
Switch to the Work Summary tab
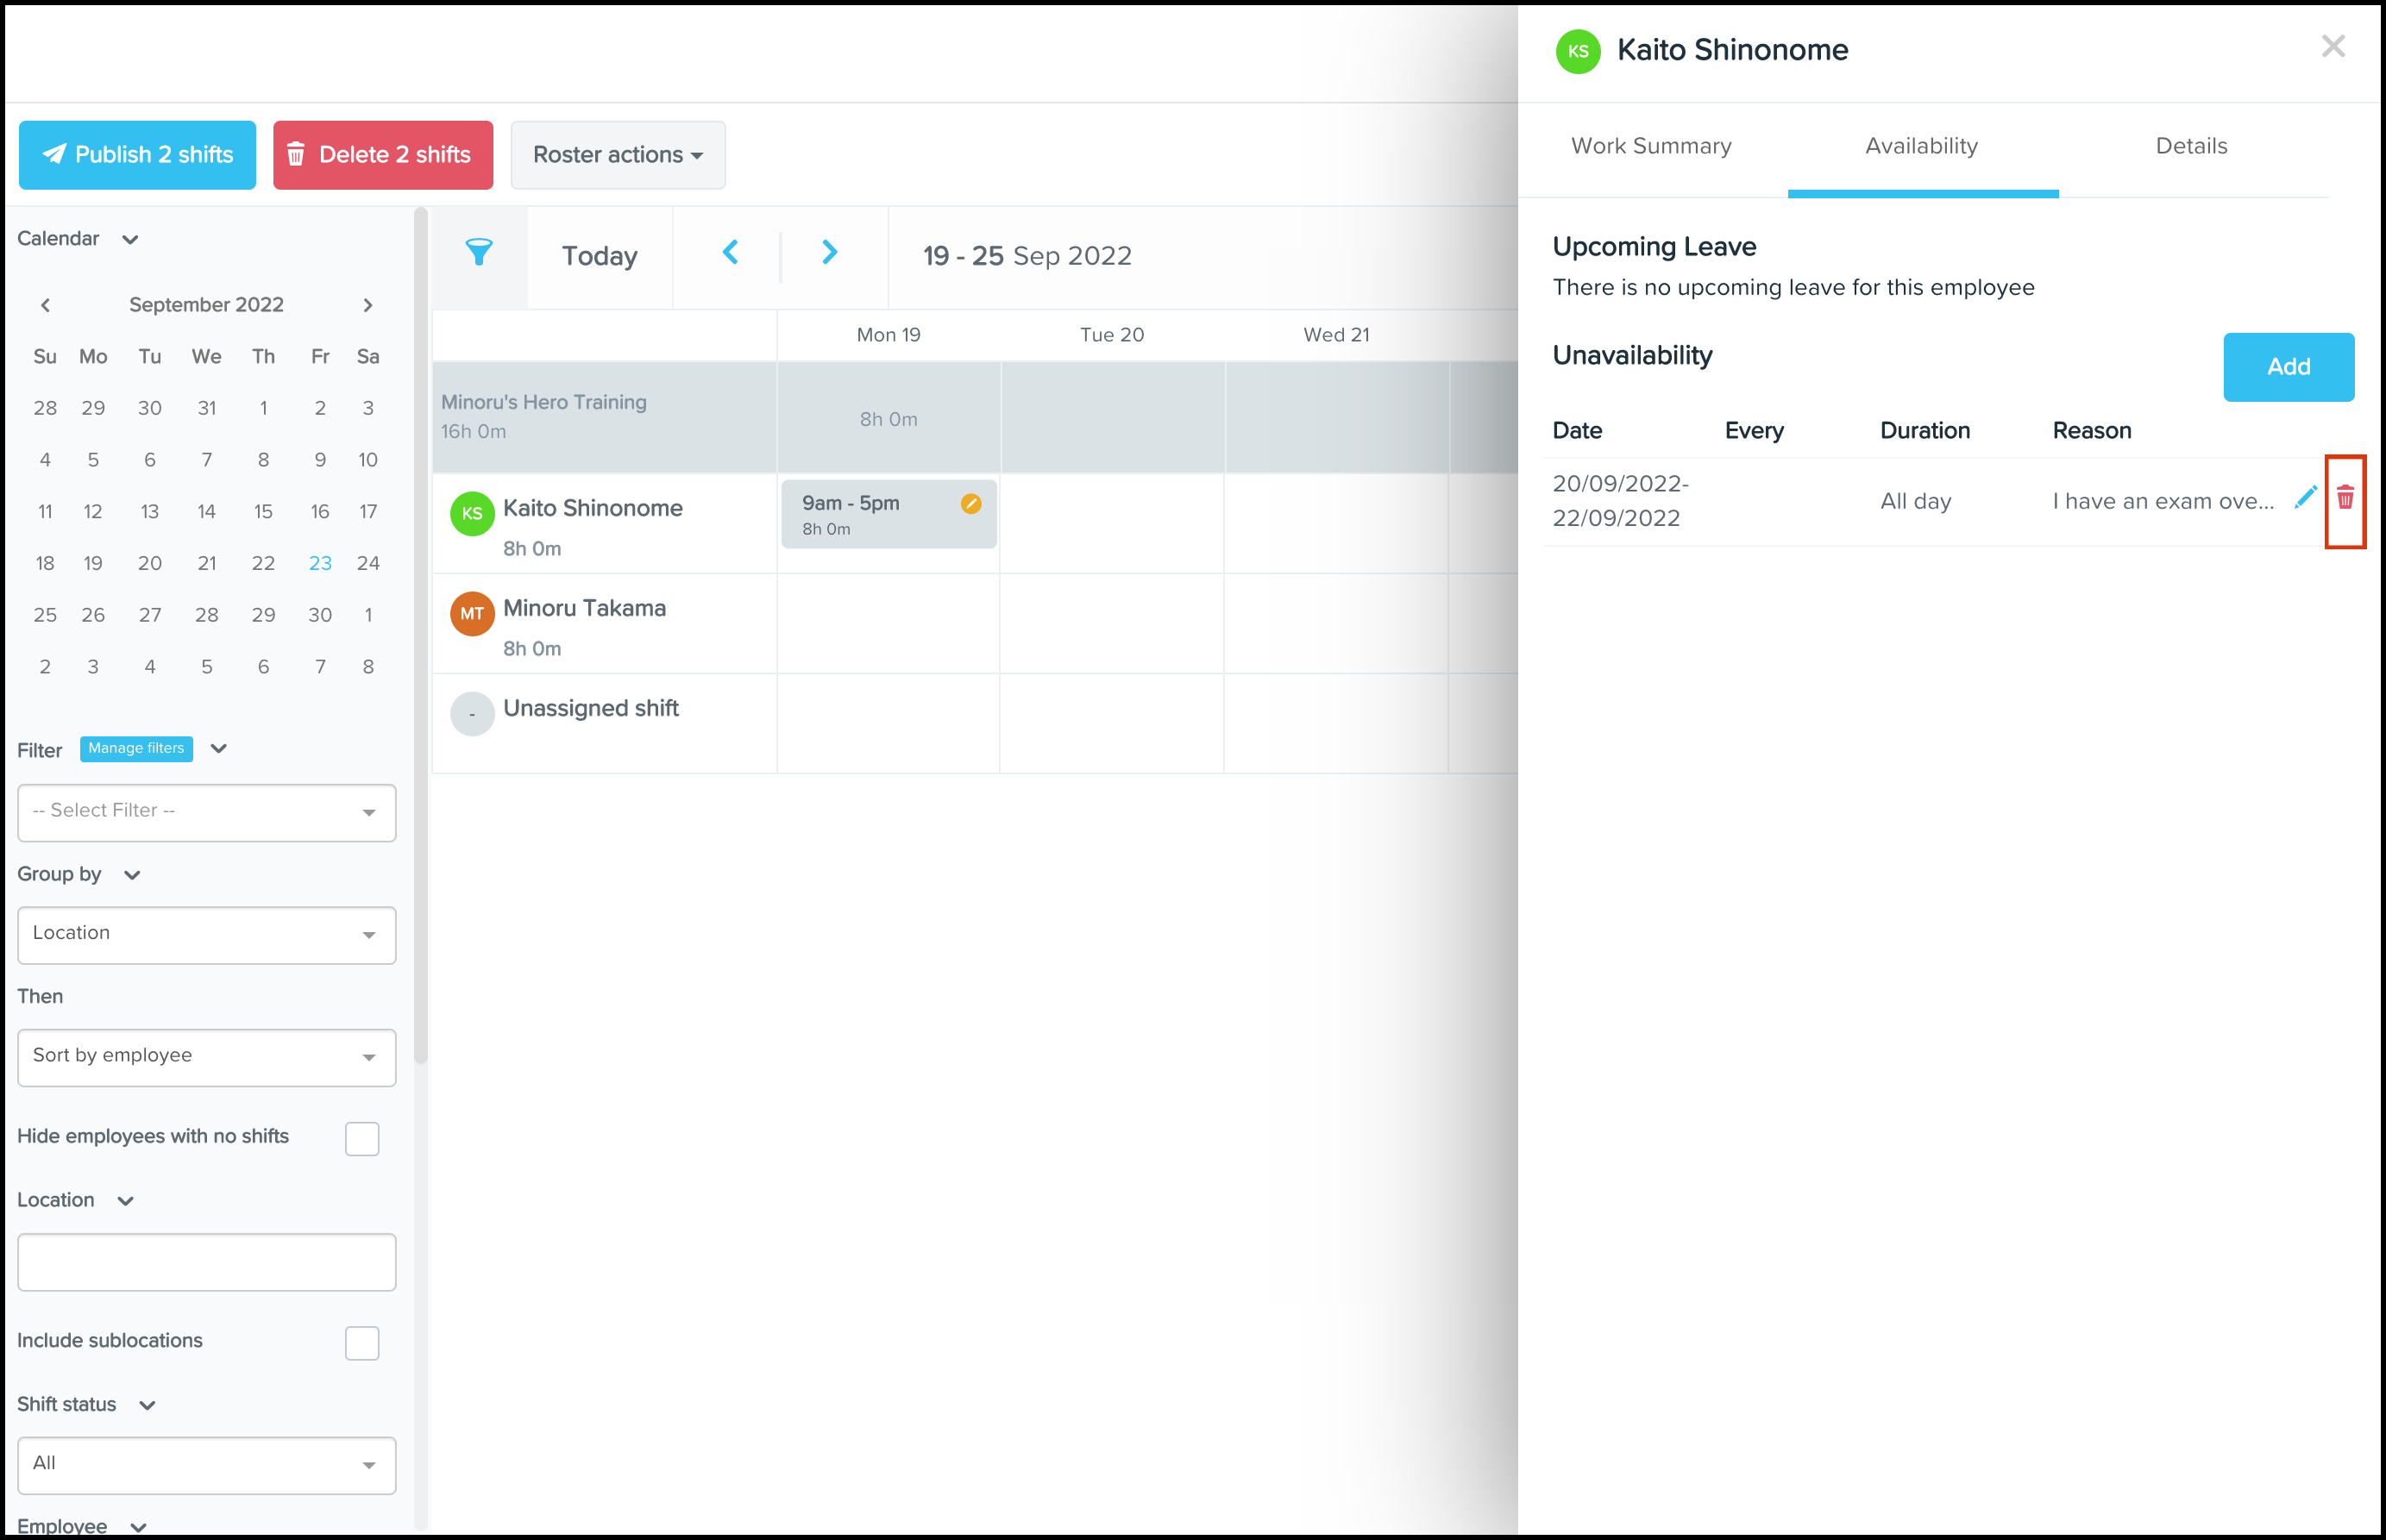tap(1651, 147)
